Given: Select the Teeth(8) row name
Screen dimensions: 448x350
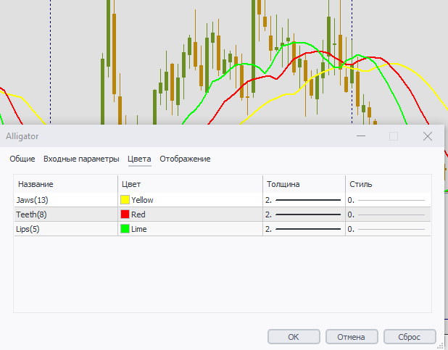Looking at the screenshot, I should 31,214.
